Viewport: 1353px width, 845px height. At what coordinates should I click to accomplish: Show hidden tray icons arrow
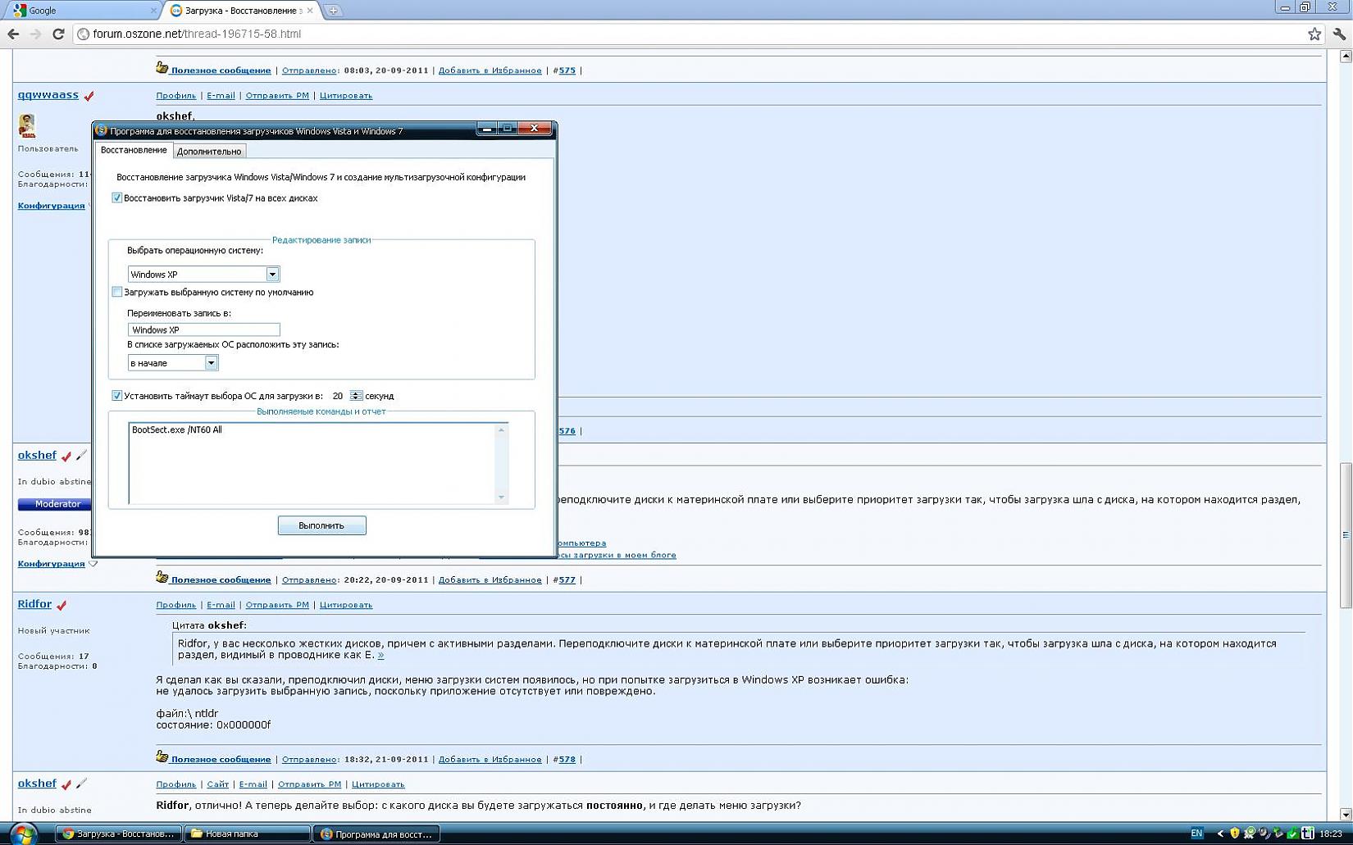pos(1219,834)
